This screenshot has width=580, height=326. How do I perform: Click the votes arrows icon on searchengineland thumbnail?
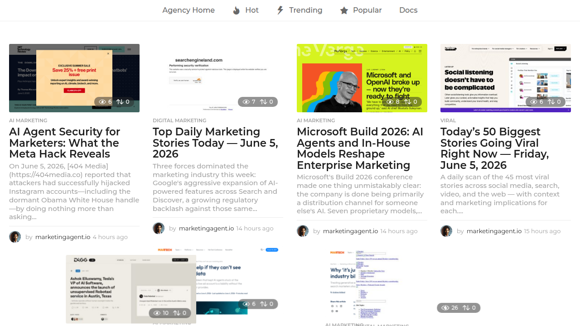click(x=263, y=102)
